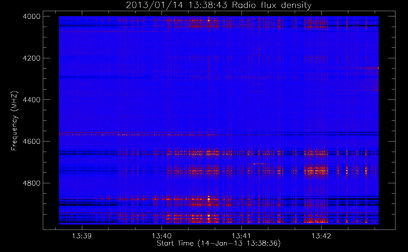The width and height of the screenshot is (408, 252).
Task: Click the 'Start Time (14-Jan-13 13:38:36)' axis title
Action: point(219,243)
